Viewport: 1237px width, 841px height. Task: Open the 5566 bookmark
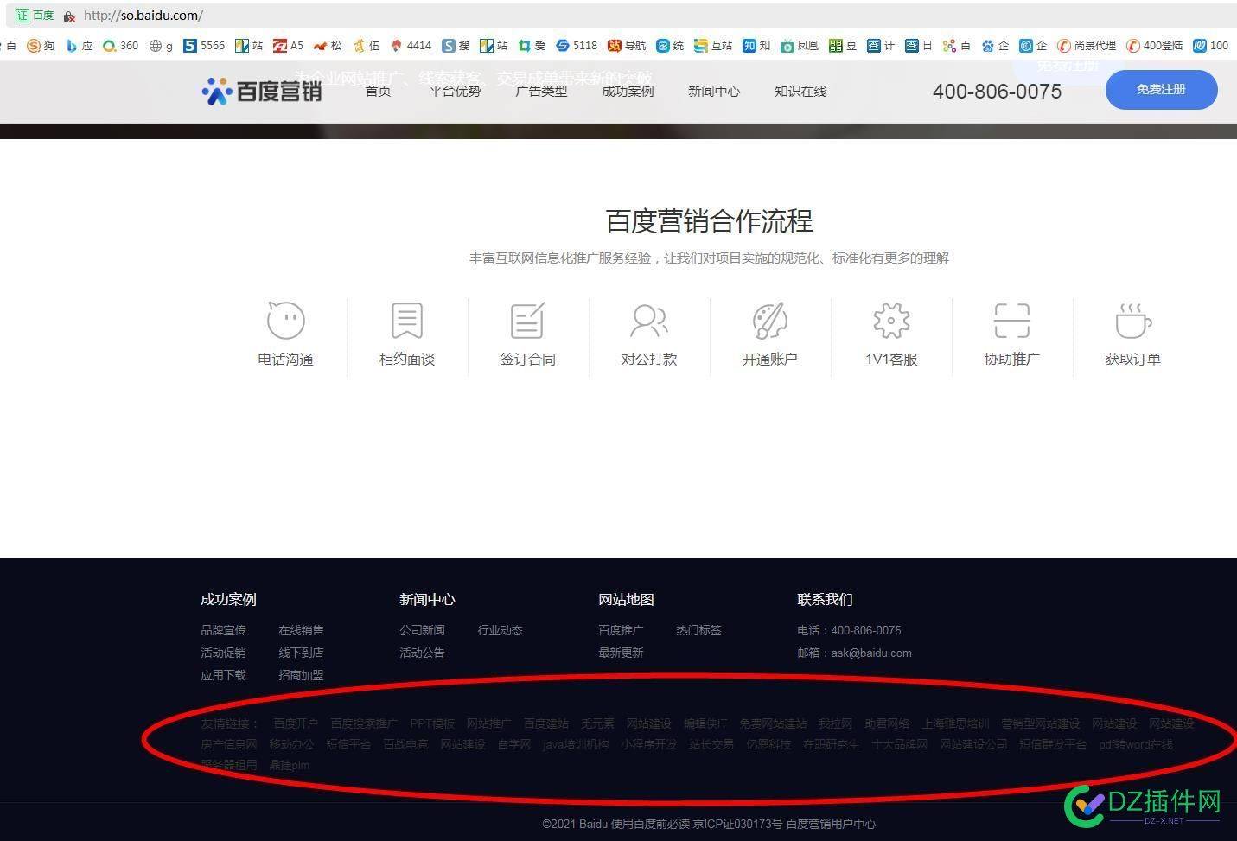(x=204, y=46)
